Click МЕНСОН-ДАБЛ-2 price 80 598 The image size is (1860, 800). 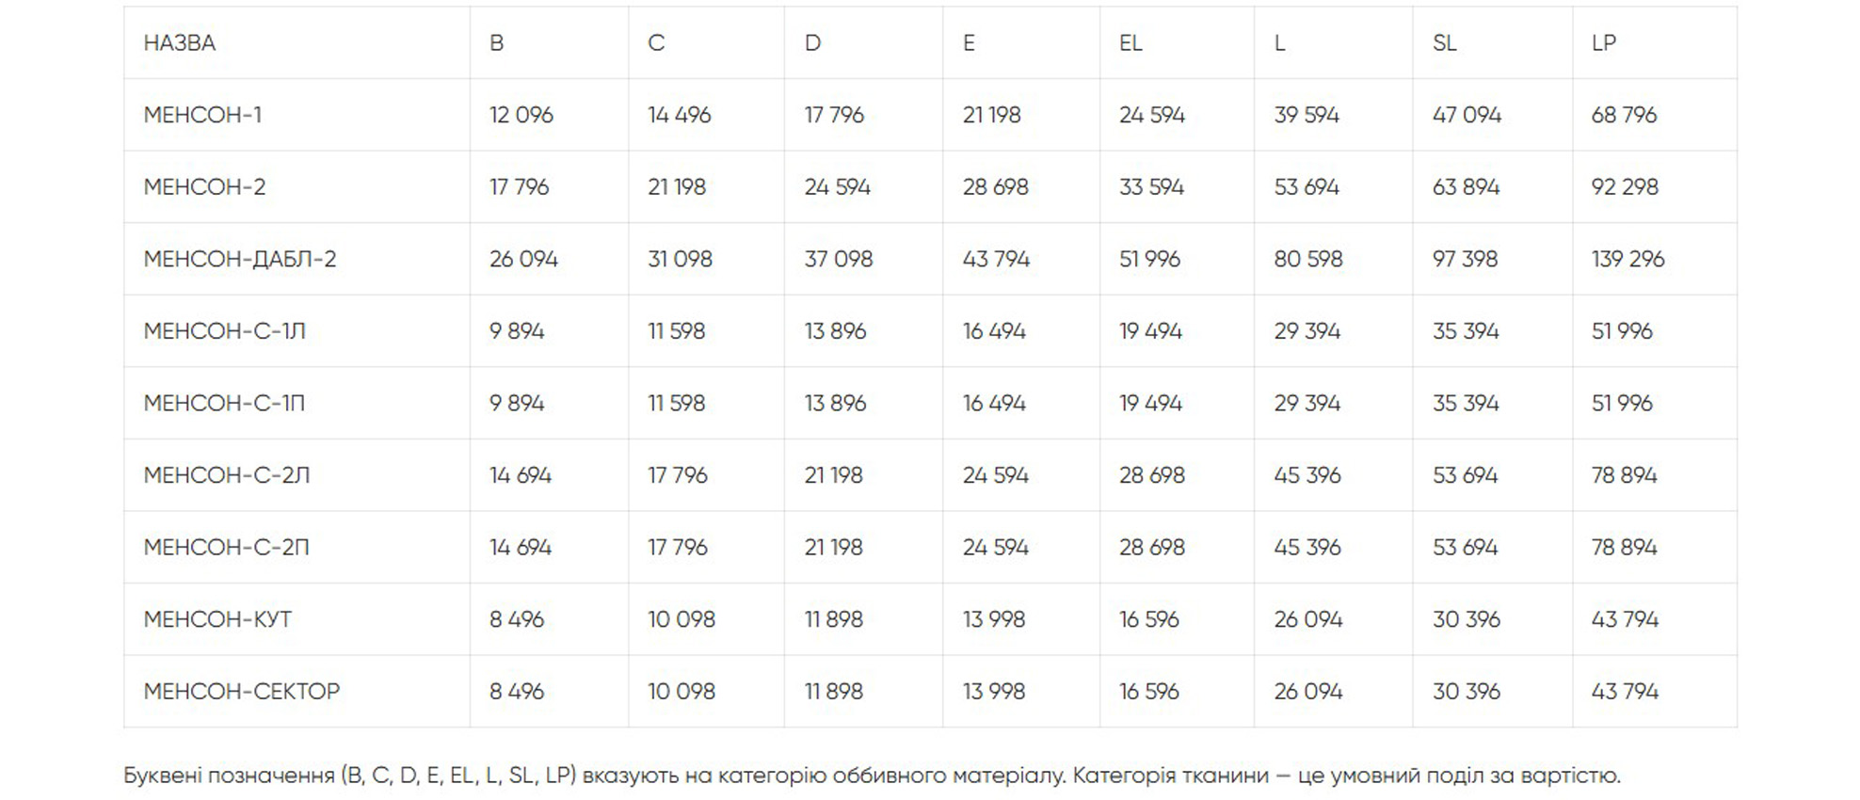point(1308,259)
